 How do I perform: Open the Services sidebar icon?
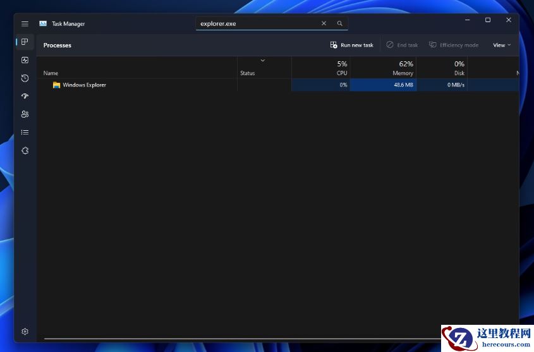click(25, 150)
